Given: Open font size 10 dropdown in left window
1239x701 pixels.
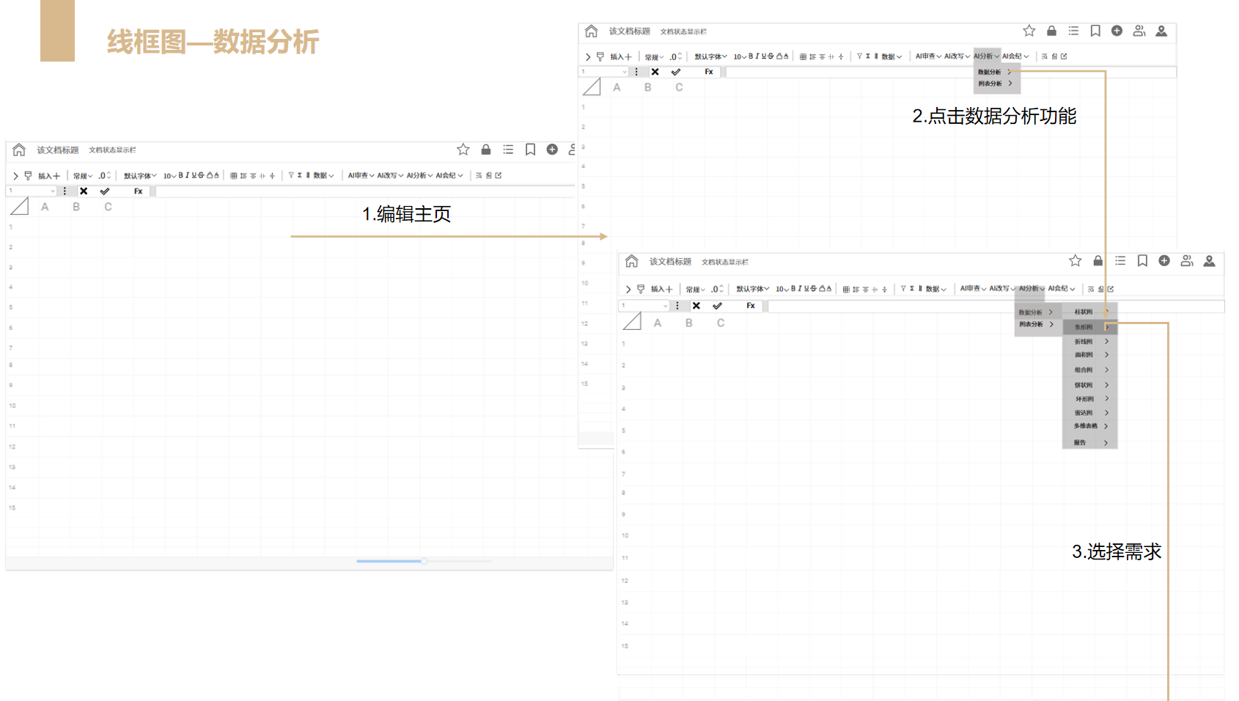Looking at the screenshot, I should coord(169,176).
